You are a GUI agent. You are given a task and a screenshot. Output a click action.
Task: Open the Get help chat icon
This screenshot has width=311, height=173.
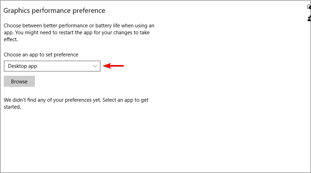point(309,7)
